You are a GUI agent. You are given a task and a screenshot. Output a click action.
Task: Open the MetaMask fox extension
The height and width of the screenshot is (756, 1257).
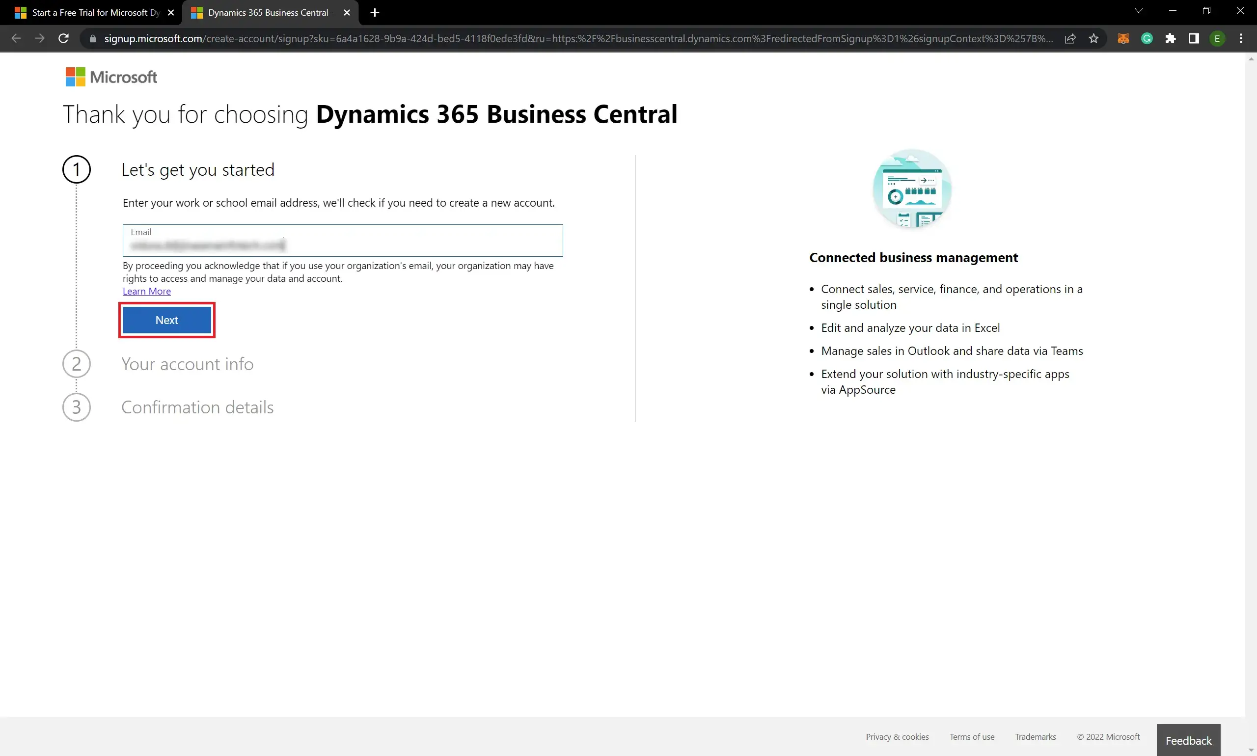click(1123, 38)
